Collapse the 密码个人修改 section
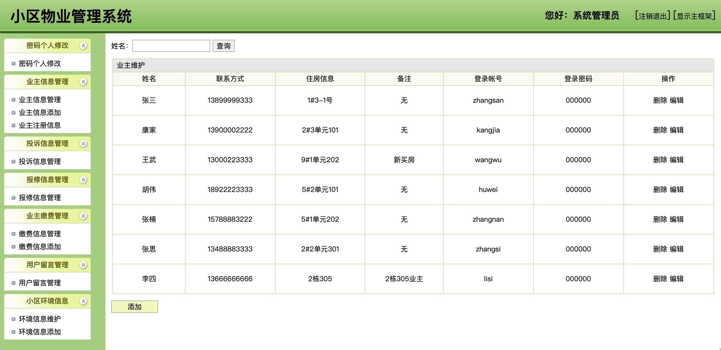Viewport: 721px width, 350px height. (x=83, y=45)
